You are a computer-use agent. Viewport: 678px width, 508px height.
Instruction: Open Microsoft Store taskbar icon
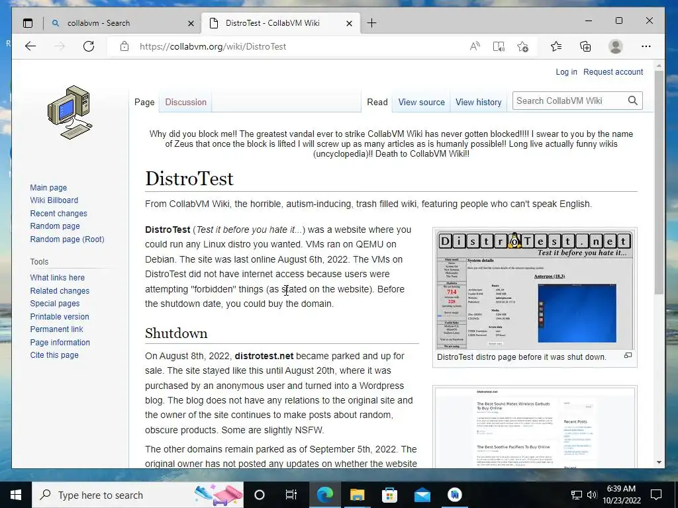click(389, 495)
